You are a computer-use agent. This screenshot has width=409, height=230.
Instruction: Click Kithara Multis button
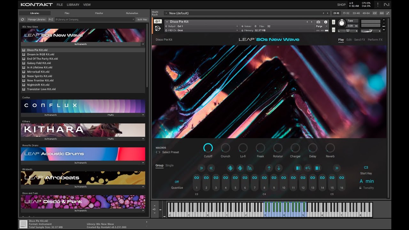pyautogui.click(x=111, y=139)
